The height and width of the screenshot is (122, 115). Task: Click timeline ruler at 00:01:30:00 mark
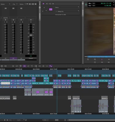(x=71, y=69)
